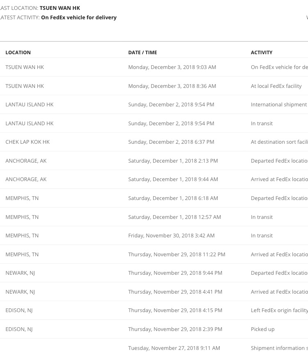The width and height of the screenshot is (308, 361).
Task: Click the 'Picked up' activity
Action: pyautogui.click(x=263, y=329)
